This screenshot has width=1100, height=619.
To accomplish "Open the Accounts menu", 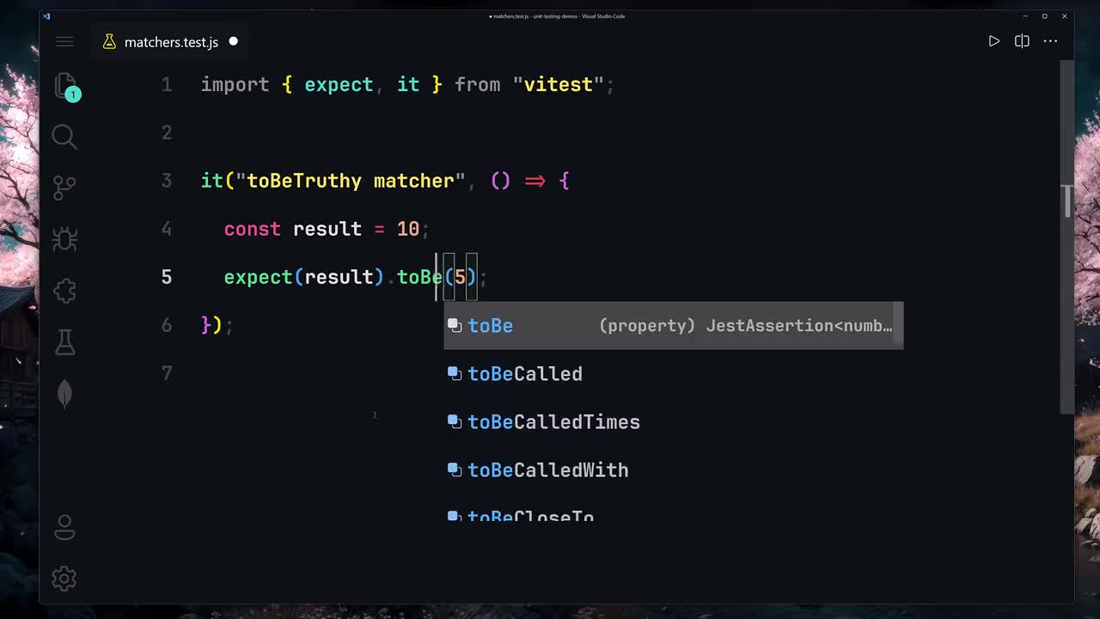I will point(64,526).
